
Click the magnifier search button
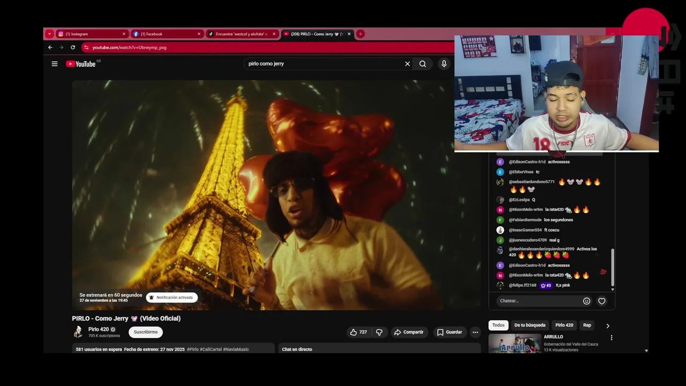pos(423,64)
